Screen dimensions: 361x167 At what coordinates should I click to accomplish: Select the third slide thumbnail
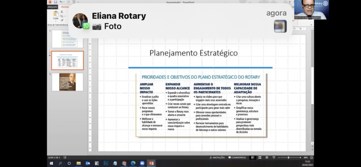tap(68, 82)
